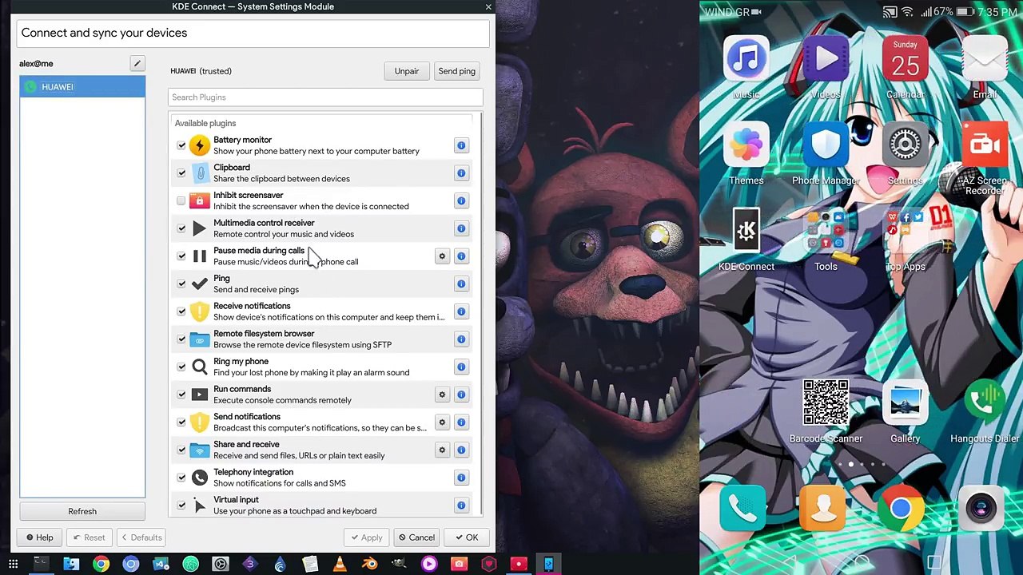Enable Inhibit screensaver plugin checkbox
This screenshot has width=1023, height=575.
click(181, 200)
